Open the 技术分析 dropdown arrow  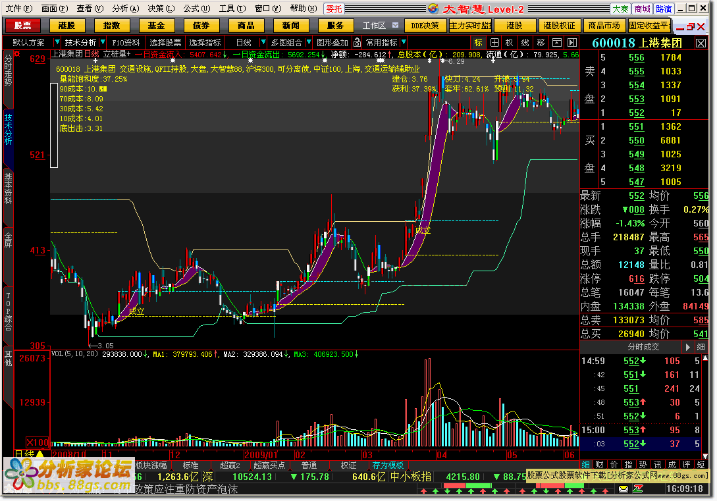pyautogui.click(x=103, y=43)
